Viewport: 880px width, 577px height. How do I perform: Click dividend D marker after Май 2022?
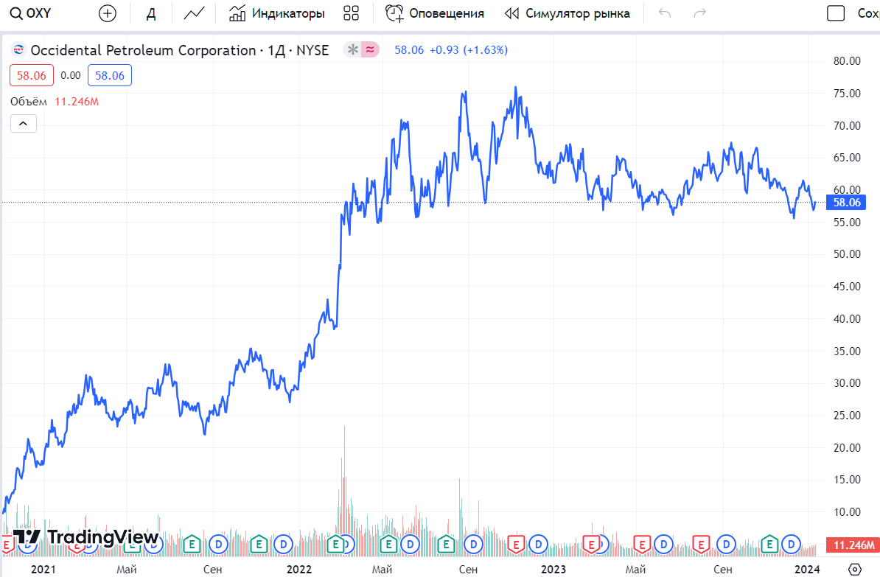tap(411, 544)
